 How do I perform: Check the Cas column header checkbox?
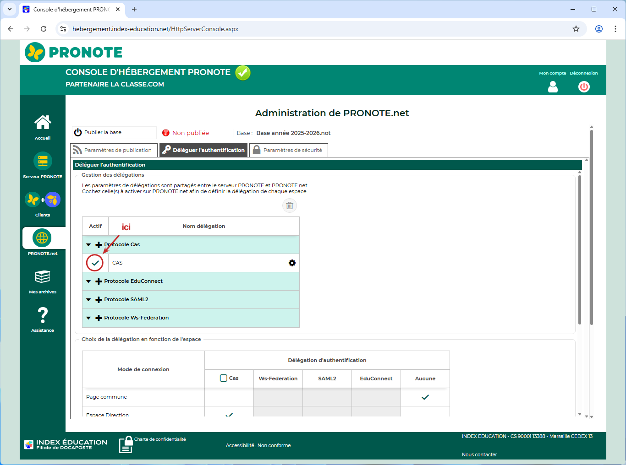coord(224,378)
